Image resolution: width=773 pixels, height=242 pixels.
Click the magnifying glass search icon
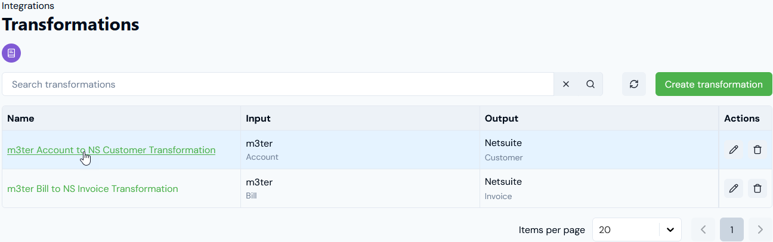coord(590,85)
